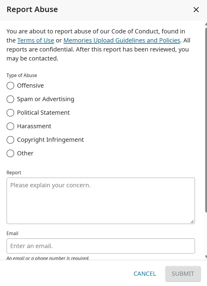Select the Copyright Infringement option

10,140
